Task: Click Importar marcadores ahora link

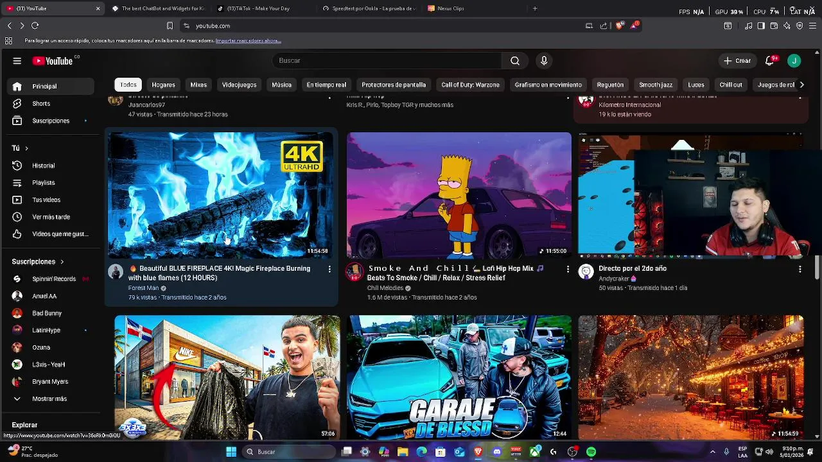Action: 247,40
